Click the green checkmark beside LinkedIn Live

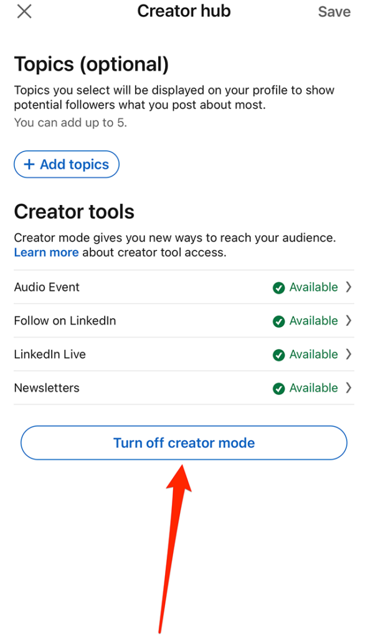pyautogui.click(x=280, y=355)
